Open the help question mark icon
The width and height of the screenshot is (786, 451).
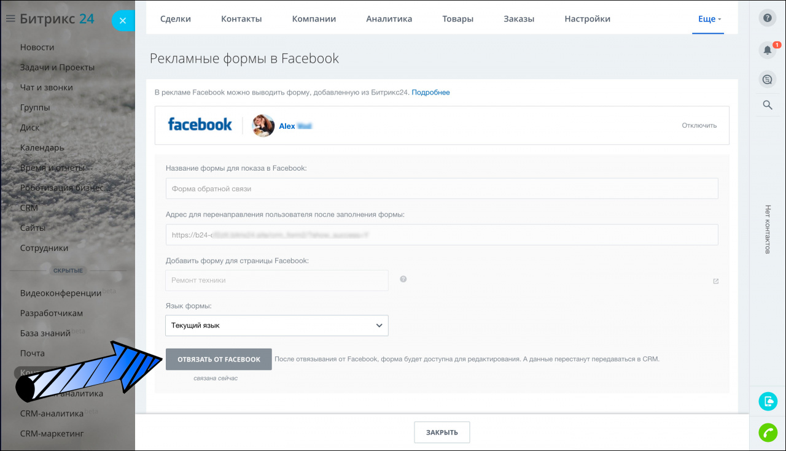point(768,18)
